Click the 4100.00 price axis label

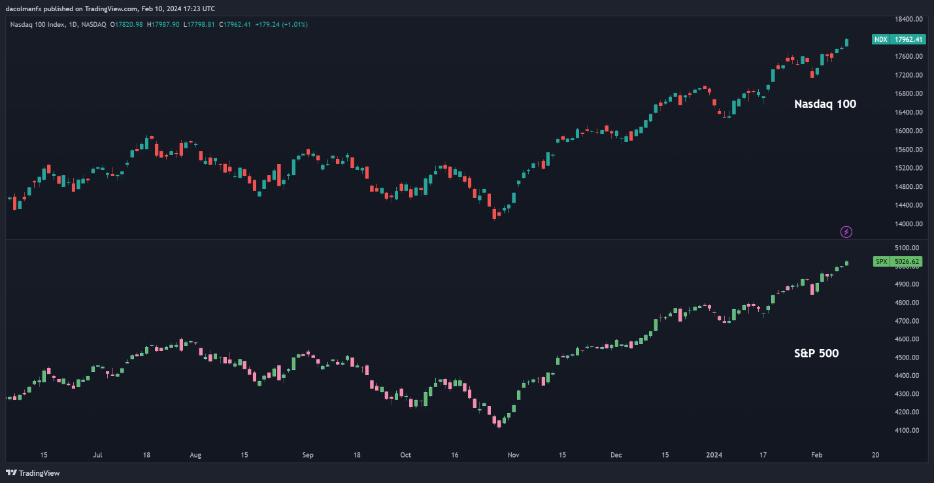click(907, 430)
